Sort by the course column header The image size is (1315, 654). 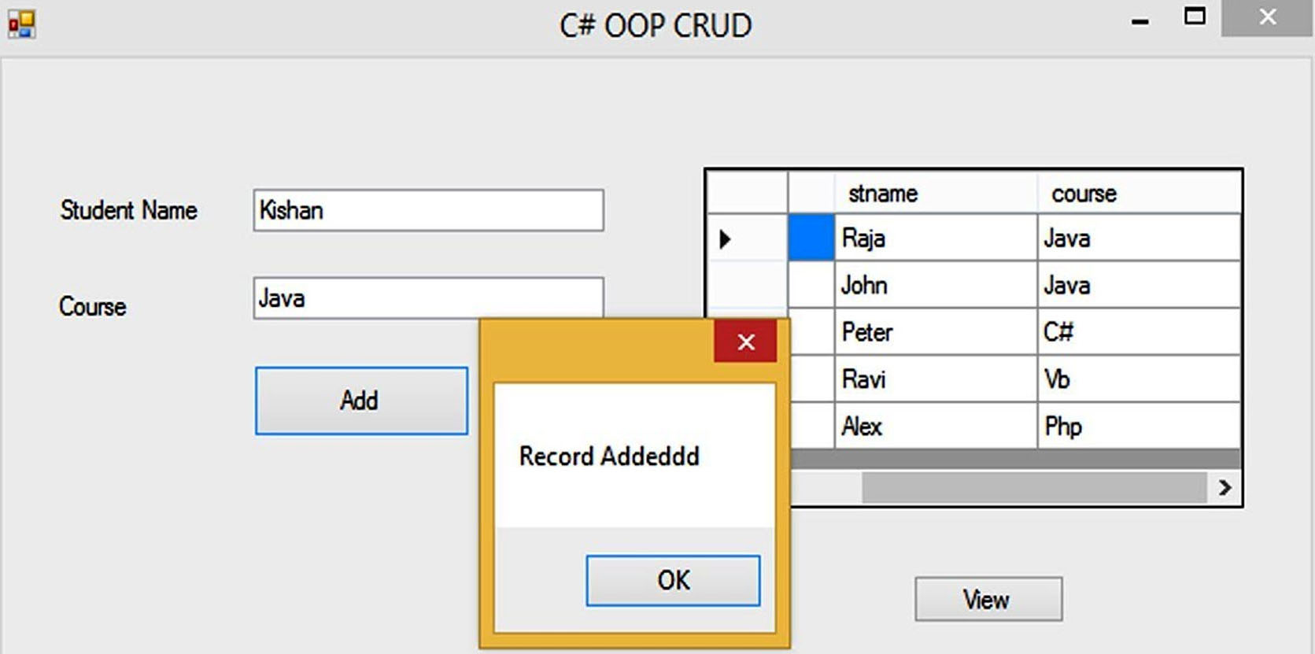coord(1139,194)
